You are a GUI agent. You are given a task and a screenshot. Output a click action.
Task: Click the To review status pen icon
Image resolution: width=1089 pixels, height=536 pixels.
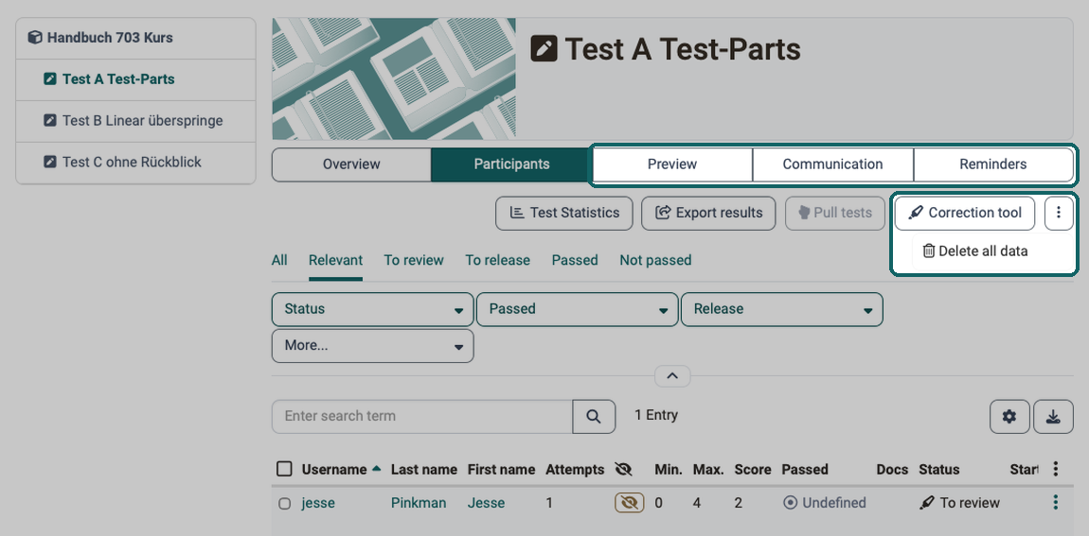point(926,503)
